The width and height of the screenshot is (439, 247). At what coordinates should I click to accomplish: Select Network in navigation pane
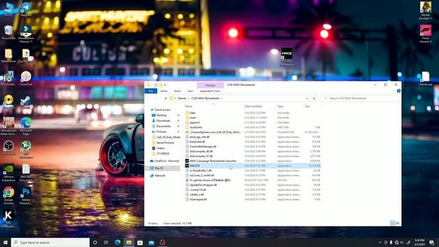pyautogui.click(x=160, y=176)
